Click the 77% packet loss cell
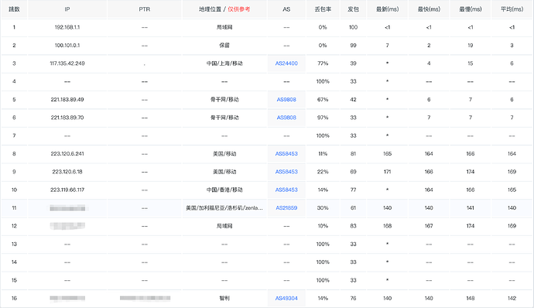Image resolution: width=534 pixels, height=308 pixels. click(323, 63)
